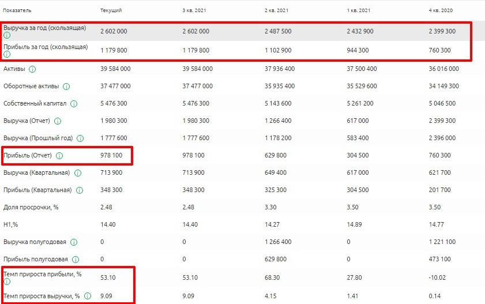The height and width of the screenshot is (304, 485).
Task: Click info icon beside Выручка (Квартальная)
Action: click(77, 173)
